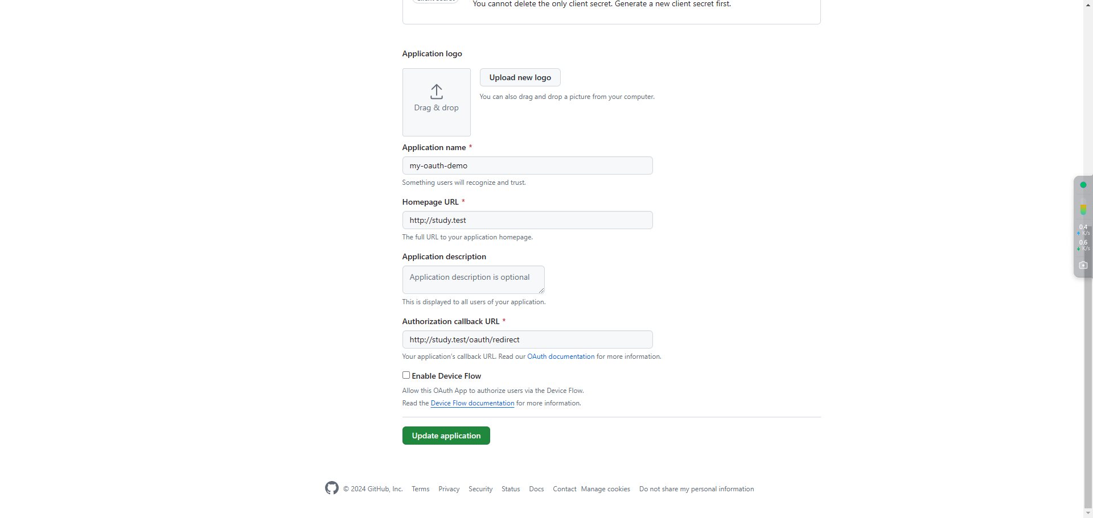Click Do not share my personal information
The width and height of the screenshot is (1093, 518).
696,488
